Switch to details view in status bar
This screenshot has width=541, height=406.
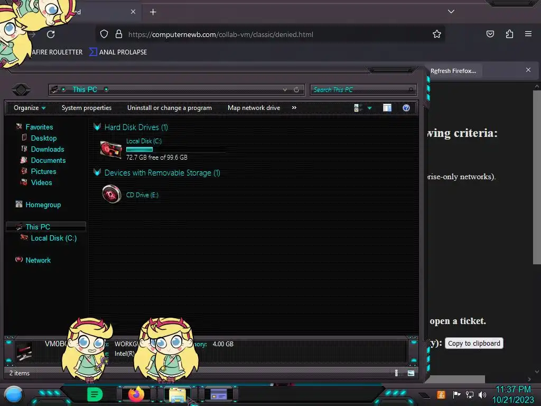point(396,373)
